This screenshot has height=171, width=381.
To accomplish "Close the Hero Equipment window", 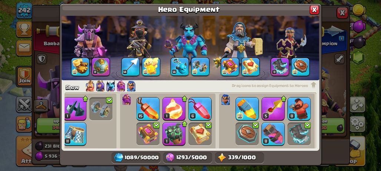I will click(314, 10).
